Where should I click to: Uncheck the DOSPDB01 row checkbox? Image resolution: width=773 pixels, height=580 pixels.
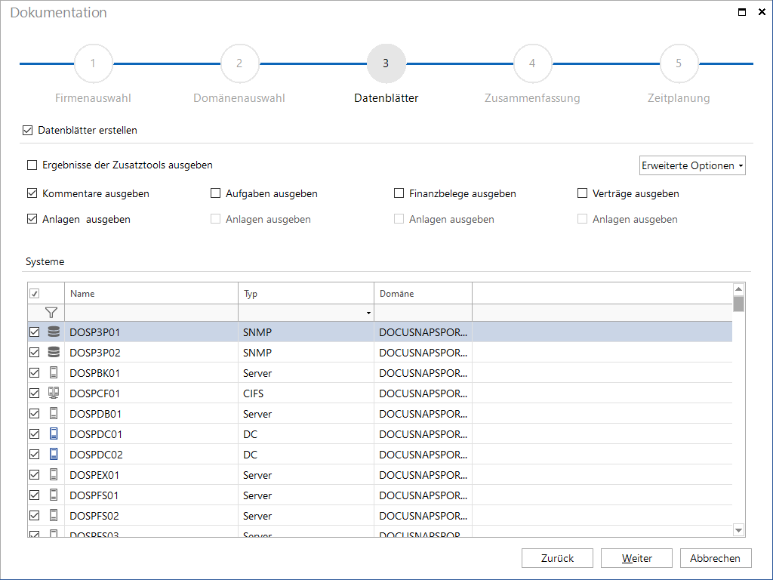click(x=35, y=414)
